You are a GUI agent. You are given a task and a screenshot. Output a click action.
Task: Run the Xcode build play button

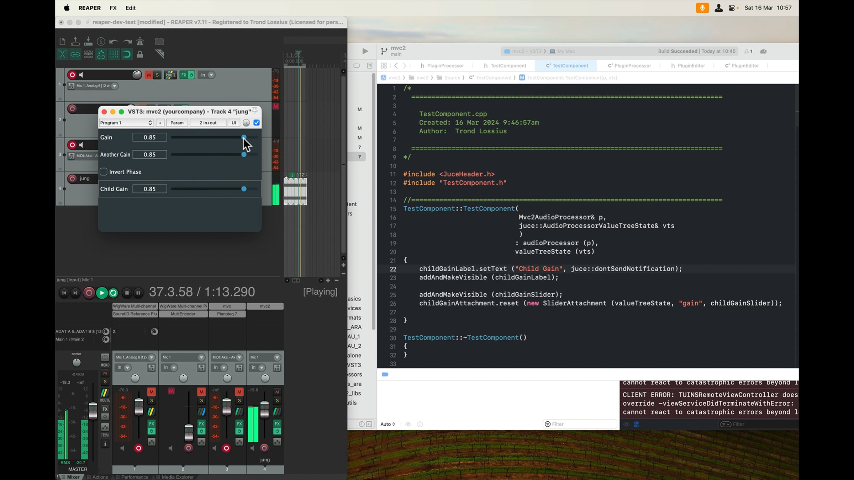point(365,51)
